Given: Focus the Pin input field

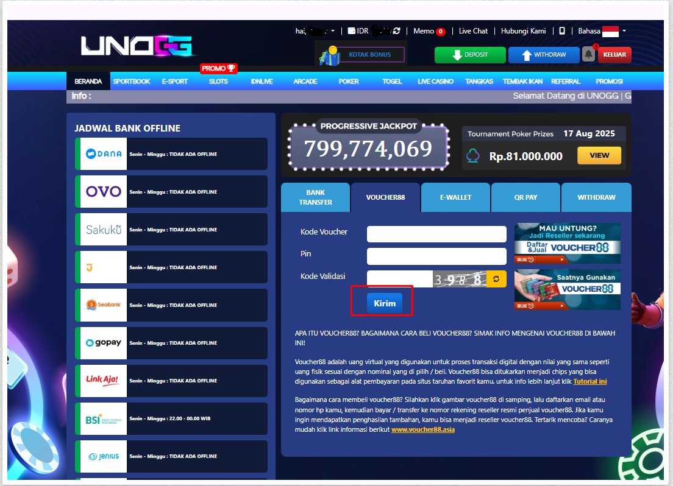Looking at the screenshot, I should point(436,256).
